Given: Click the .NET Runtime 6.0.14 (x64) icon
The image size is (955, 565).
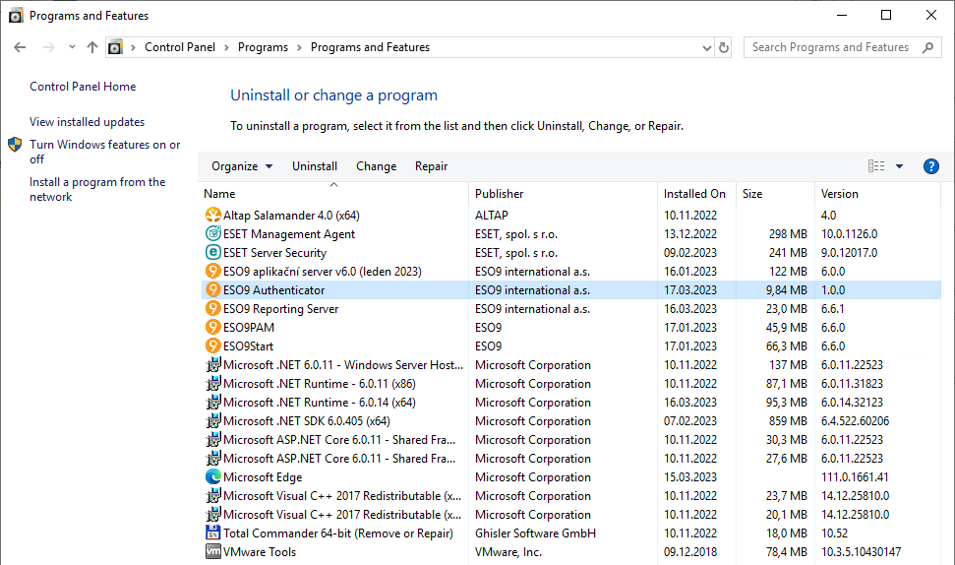Looking at the screenshot, I should (x=212, y=403).
